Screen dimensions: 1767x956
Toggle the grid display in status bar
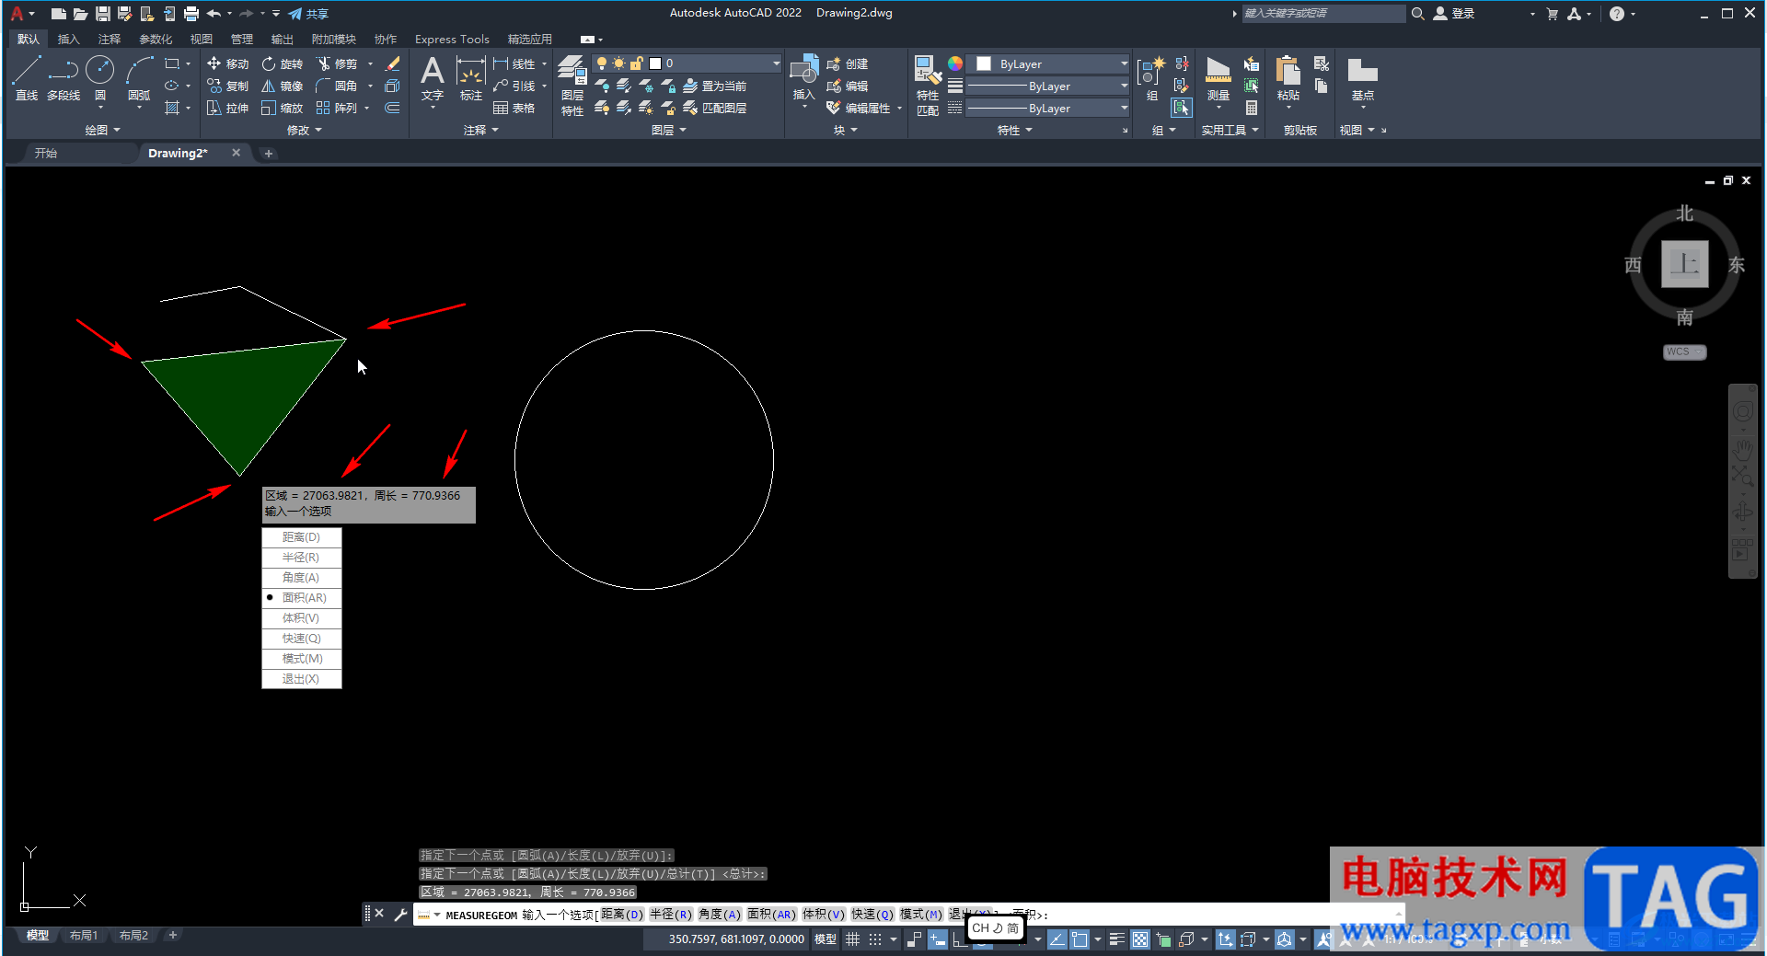853,939
